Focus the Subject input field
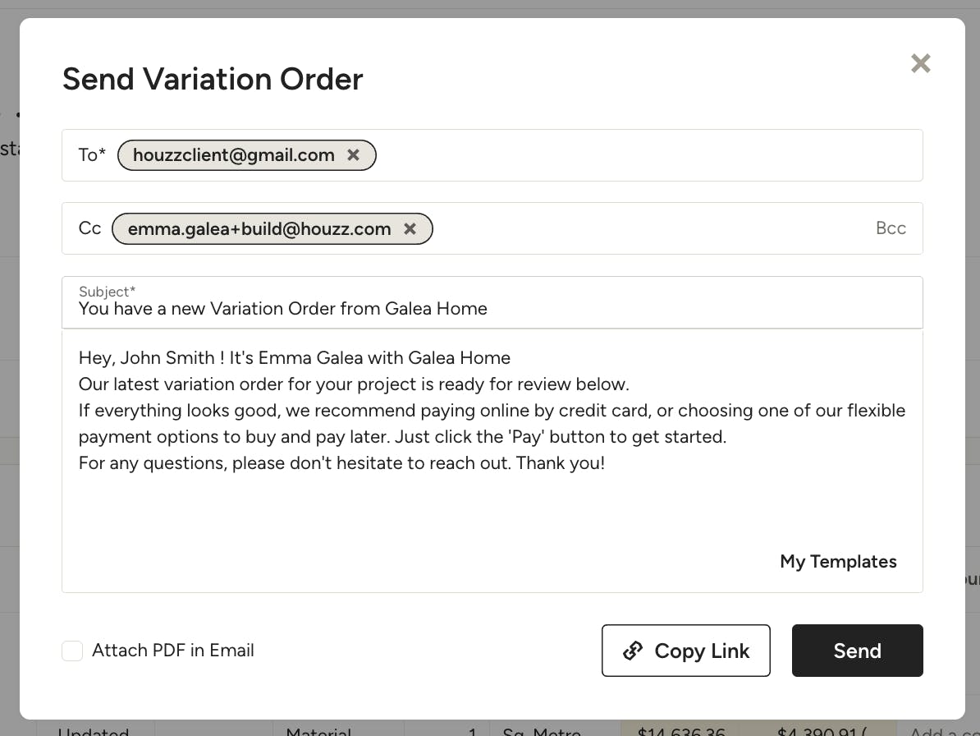The height and width of the screenshot is (736, 980). coord(492,309)
